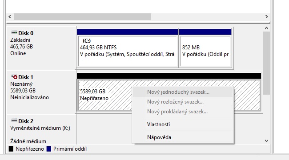Open Vlastnosti from context menu
The width and height of the screenshot is (289, 160).
(183, 124)
